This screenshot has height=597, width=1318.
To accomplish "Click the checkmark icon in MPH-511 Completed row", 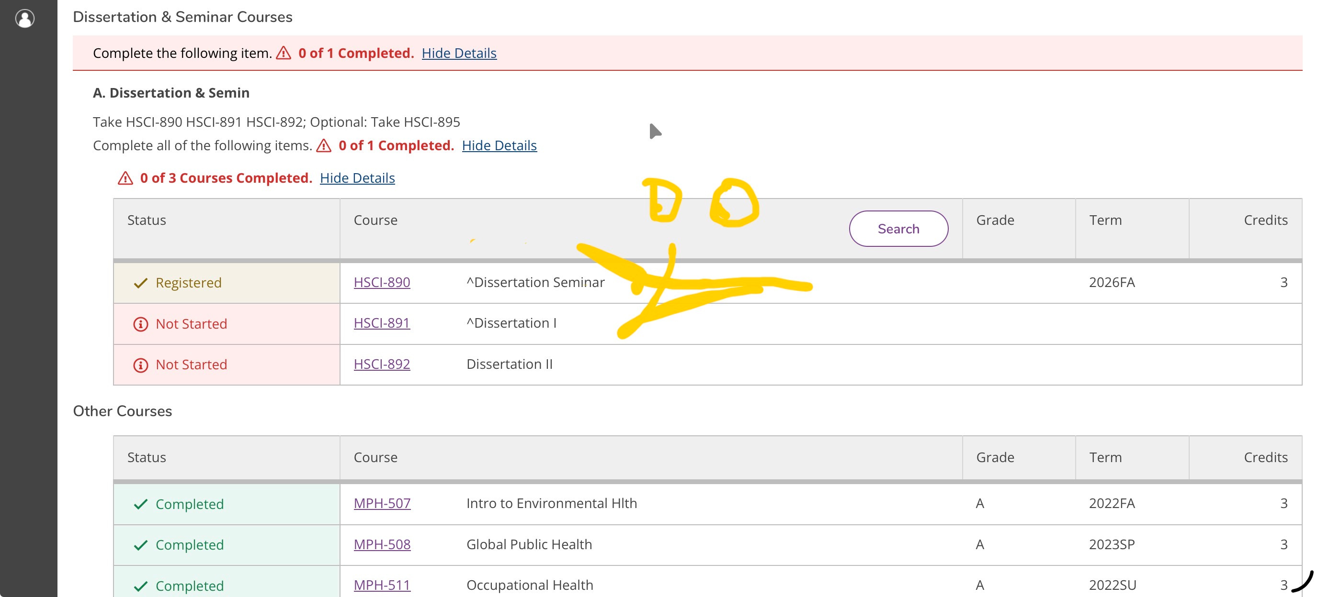I will [140, 586].
